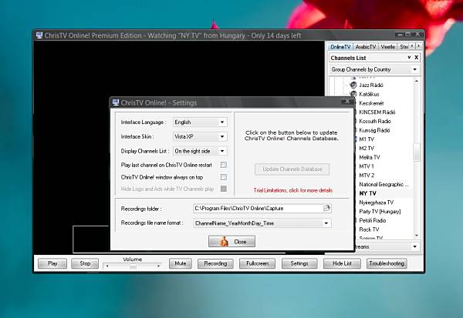The height and width of the screenshot is (318, 463).
Task: Open Settings from bottom toolbar
Action: point(299,263)
